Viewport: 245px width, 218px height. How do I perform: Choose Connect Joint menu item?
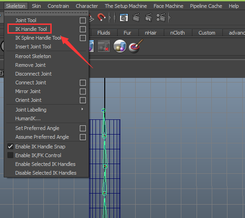click(30, 82)
